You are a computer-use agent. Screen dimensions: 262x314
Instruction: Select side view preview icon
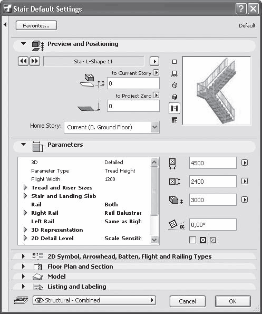(174, 73)
